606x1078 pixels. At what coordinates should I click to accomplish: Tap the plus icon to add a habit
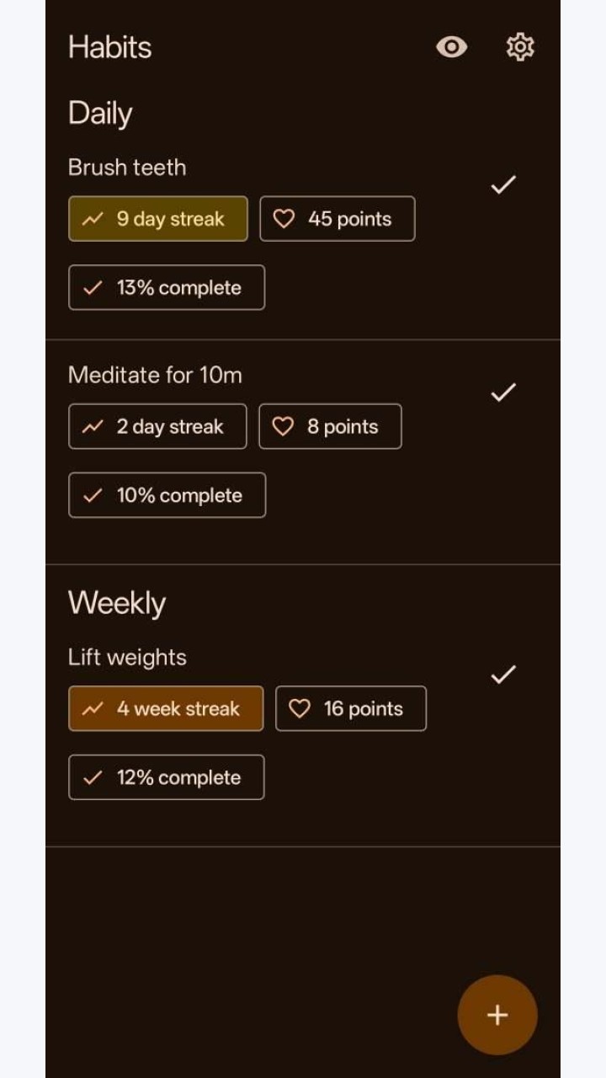pos(497,1015)
